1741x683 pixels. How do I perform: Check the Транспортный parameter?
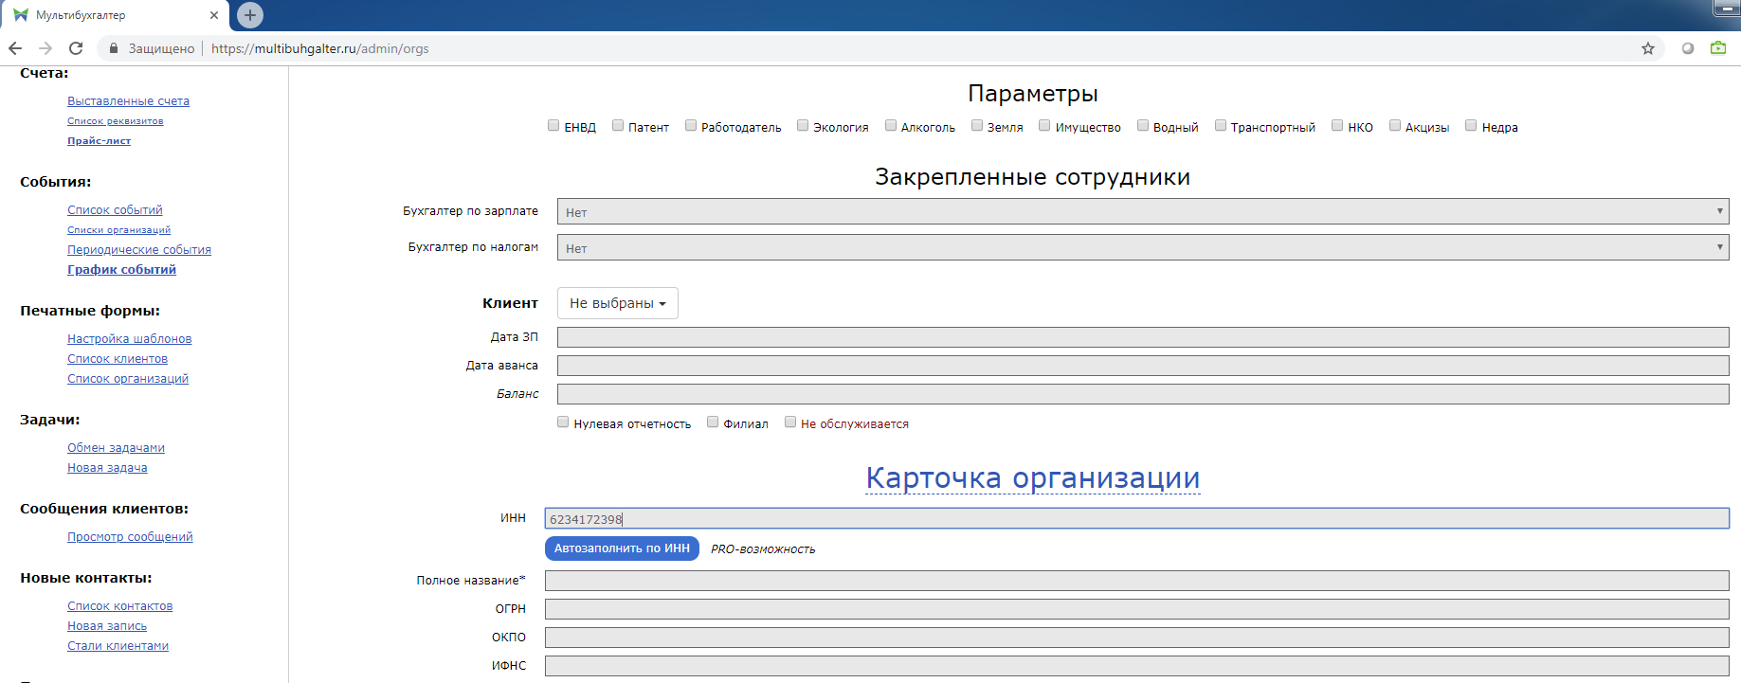1221,126
